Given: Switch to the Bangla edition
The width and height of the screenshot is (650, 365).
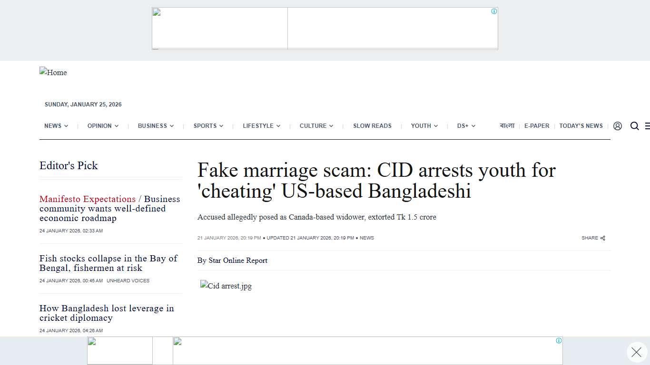Looking at the screenshot, I should [x=507, y=126].
